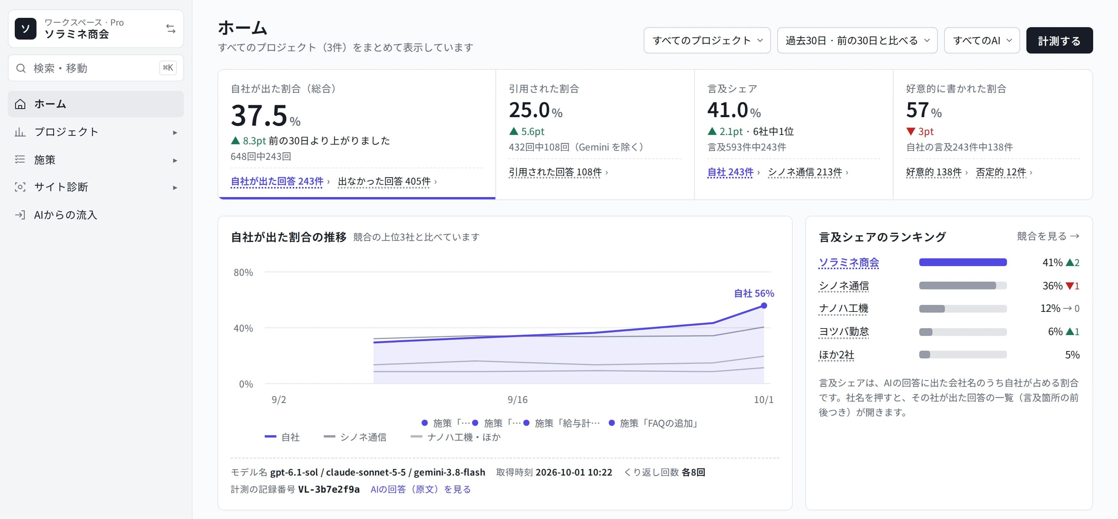Open シノネ通信 213件 link
This screenshot has width=1118, height=519.
(x=805, y=172)
